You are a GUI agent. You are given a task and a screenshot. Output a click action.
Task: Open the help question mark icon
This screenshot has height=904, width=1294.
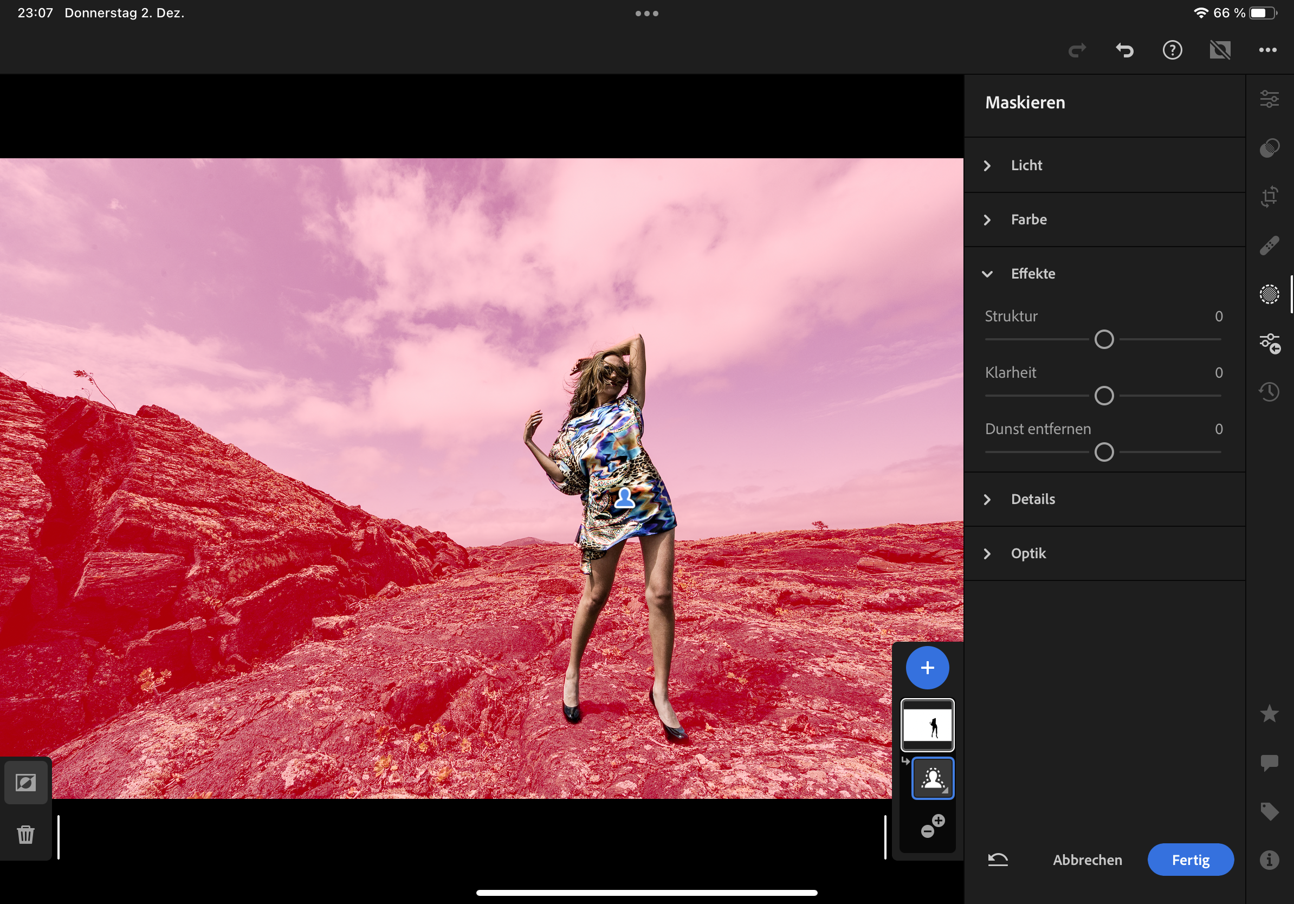point(1172,50)
